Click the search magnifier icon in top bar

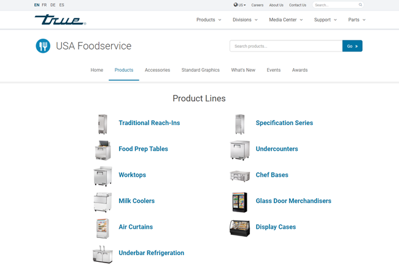pos(360,5)
